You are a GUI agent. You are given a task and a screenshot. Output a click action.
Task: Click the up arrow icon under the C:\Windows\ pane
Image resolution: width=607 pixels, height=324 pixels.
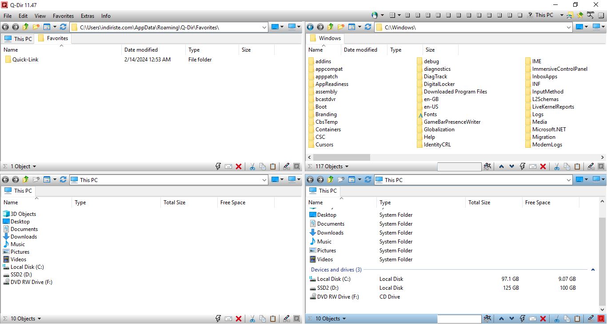click(x=501, y=166)
